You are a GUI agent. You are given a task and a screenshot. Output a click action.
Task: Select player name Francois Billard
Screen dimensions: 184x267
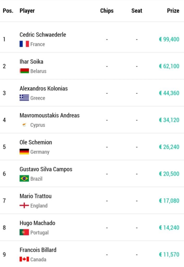(38, 250)
